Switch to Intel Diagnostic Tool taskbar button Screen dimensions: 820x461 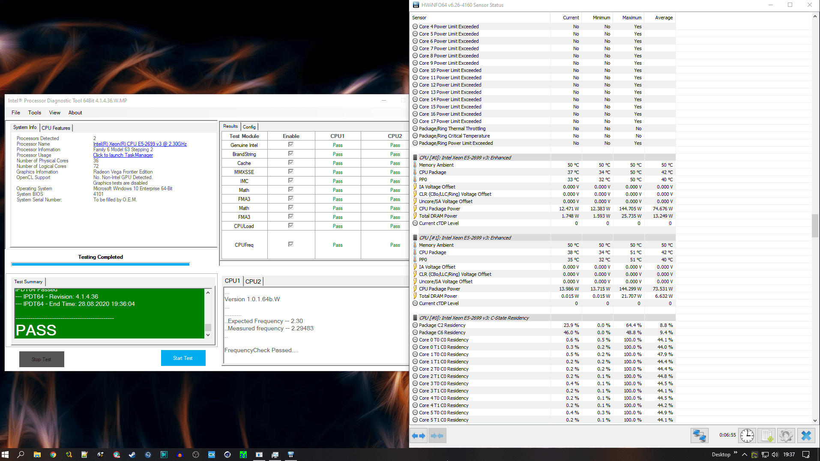[x=259, y=455]
